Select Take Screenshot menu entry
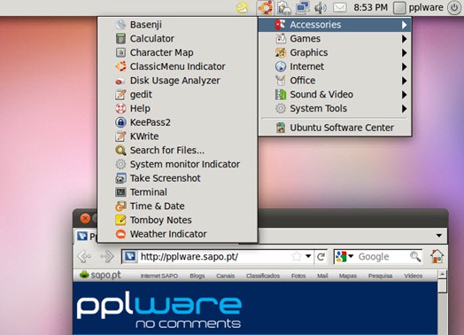464x335 pixels. click(x=178, y=178)
